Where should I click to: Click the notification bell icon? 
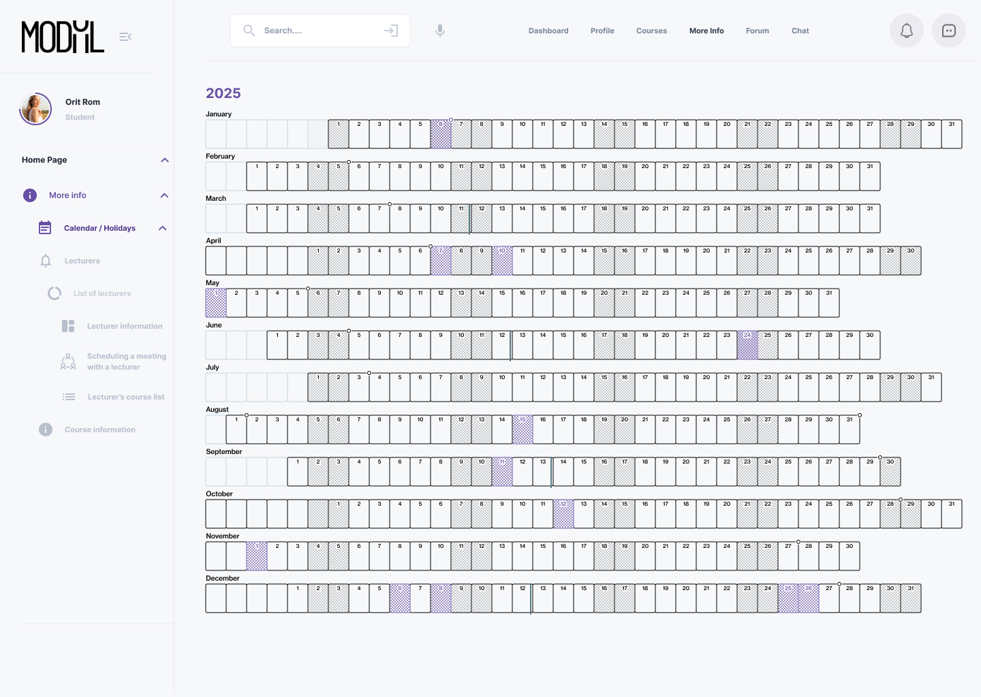point(906,31)
